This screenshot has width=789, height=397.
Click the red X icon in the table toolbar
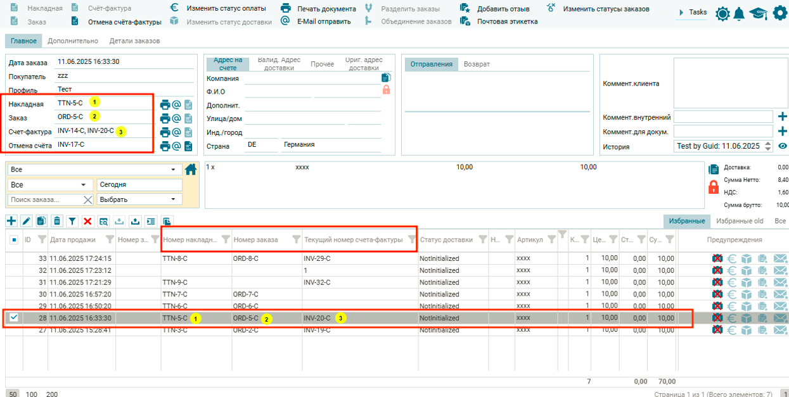pos(87,221)
